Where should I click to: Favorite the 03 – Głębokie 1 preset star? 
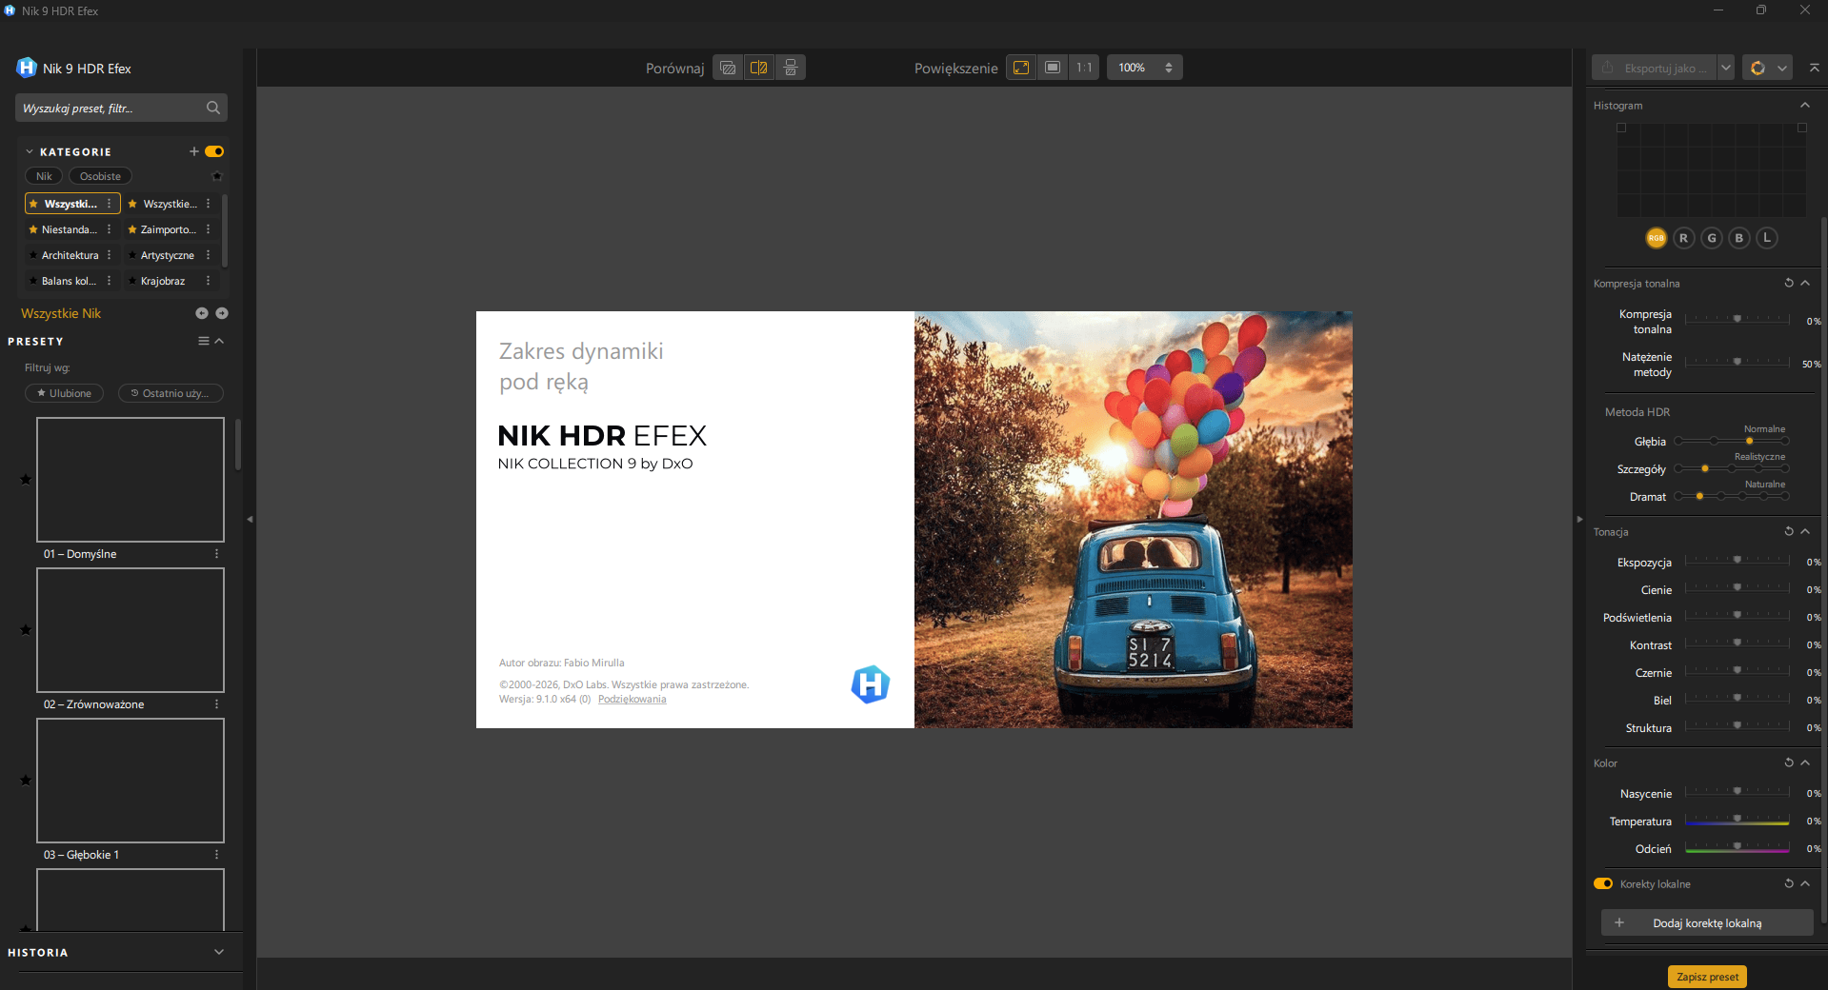pos(26,780)
